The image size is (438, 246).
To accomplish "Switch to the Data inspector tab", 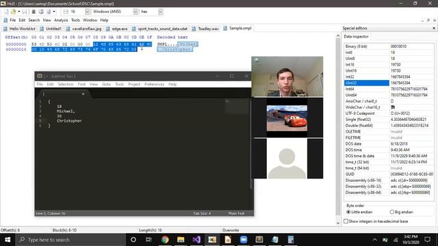I will [x=356, y=36].
